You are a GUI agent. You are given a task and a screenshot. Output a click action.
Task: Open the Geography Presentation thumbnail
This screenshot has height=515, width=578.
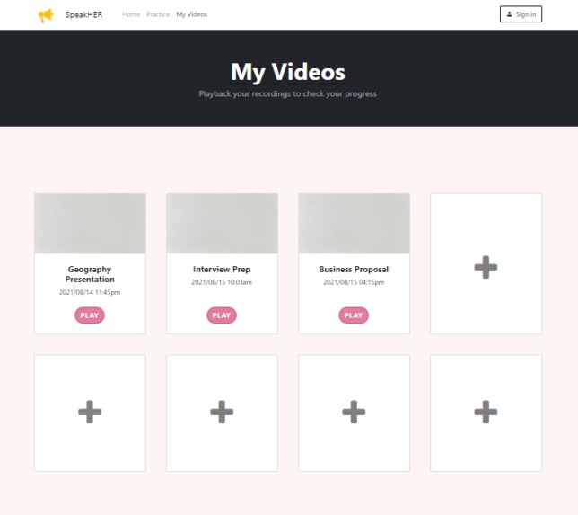(90, 224)
